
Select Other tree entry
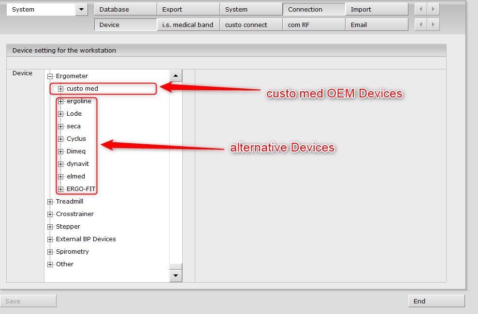pyautogui.click(x=65, y=264)
